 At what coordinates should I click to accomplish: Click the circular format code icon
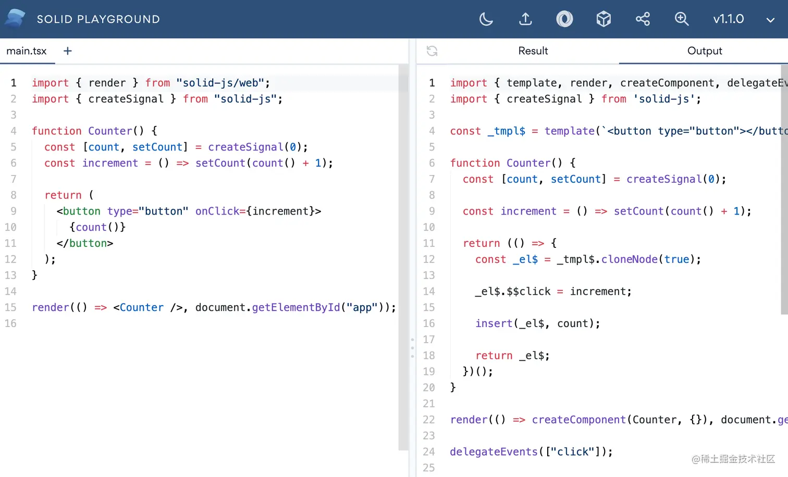coord(564,19)
